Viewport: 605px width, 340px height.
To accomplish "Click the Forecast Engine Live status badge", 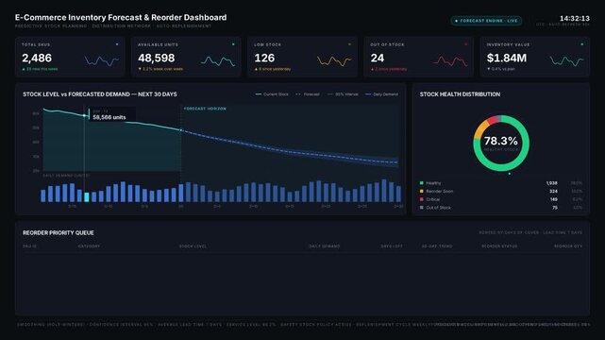I will [x=486, y=21].
